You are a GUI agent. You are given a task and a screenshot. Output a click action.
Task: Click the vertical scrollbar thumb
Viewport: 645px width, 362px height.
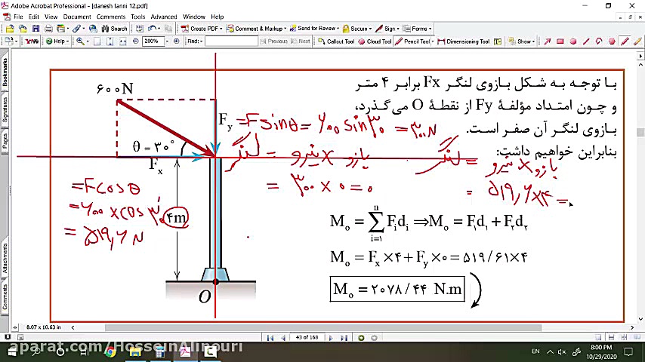[640, 132]
